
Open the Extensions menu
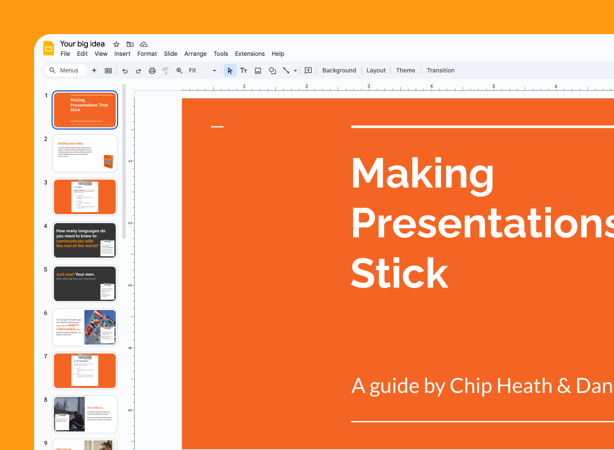pyautogui.click(x=249, y=54)
